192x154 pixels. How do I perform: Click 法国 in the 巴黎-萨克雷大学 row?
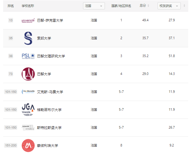click(94, 20)
